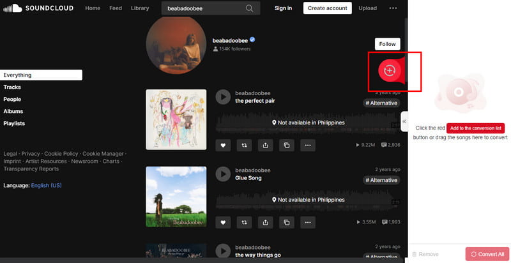Open beabadoobee profile picture

coord(176,45)
